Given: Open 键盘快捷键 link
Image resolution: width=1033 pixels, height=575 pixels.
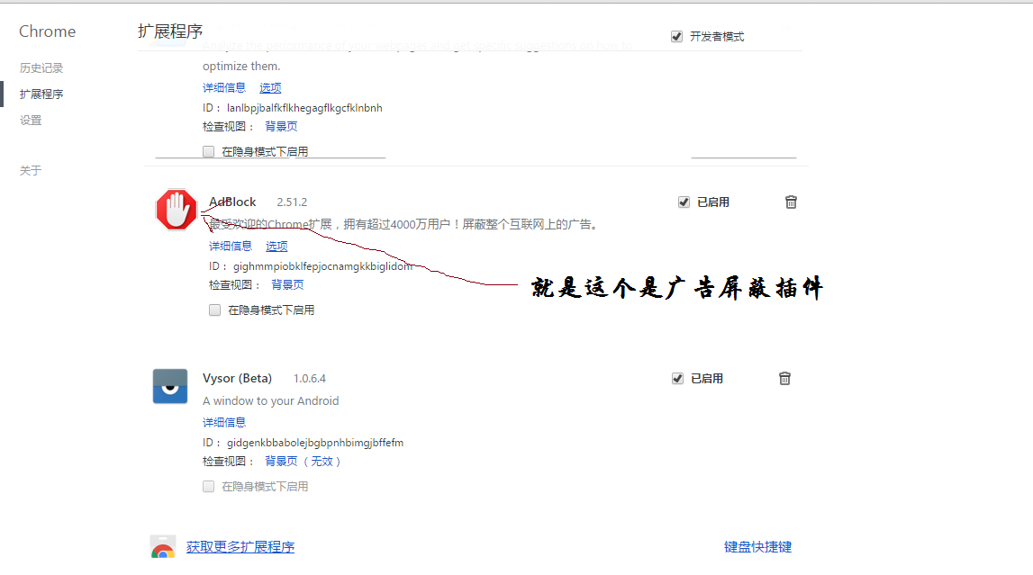Looking at the screenshot, I should pos(757,547).
